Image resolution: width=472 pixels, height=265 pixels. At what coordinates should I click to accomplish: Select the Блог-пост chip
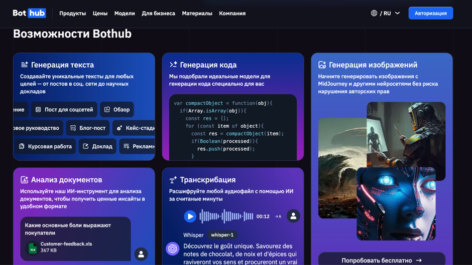click(88, 128)
